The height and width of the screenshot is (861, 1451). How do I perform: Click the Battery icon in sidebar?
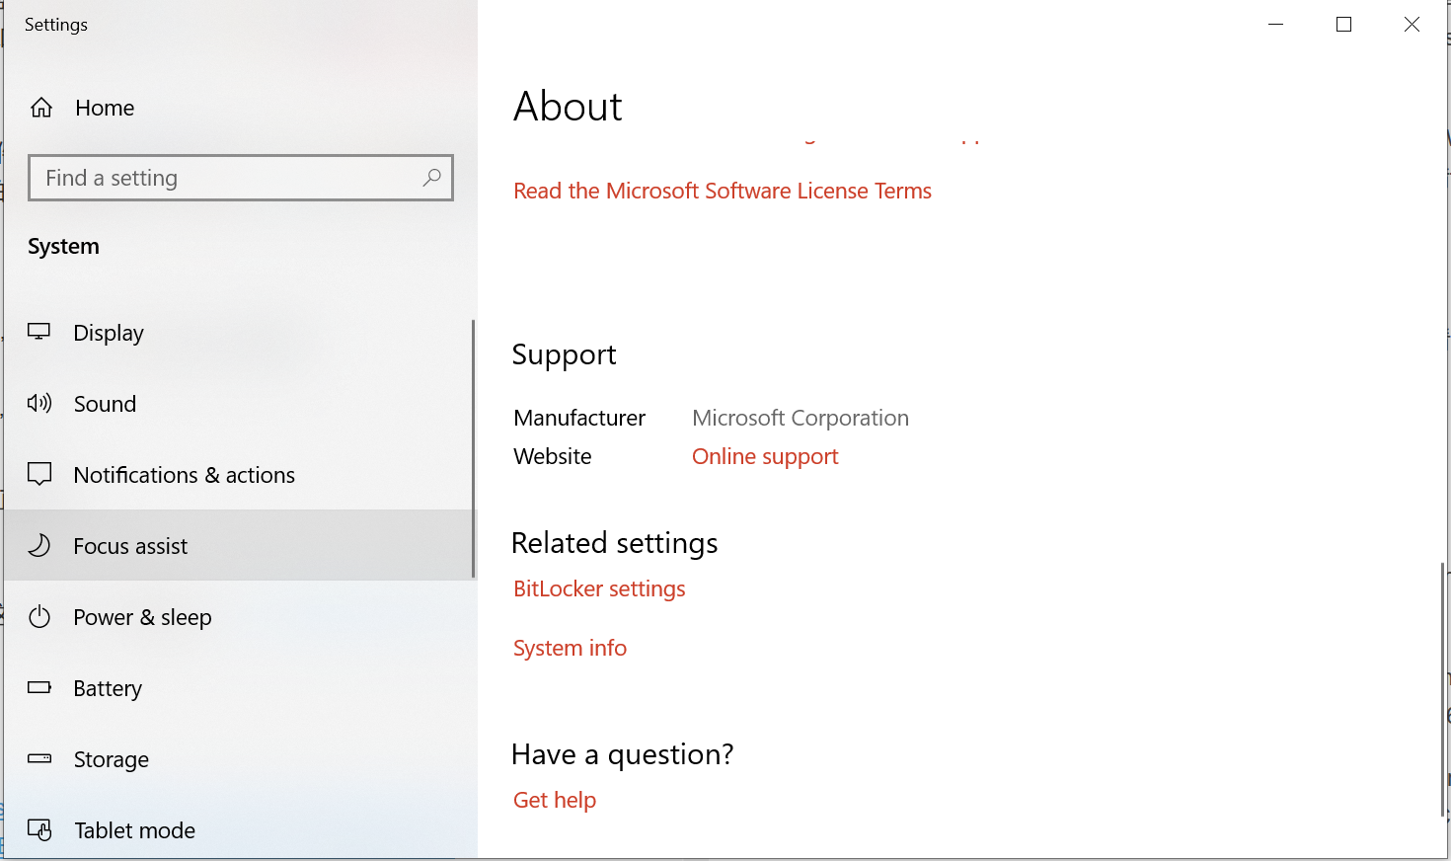(x=39, y=687)
